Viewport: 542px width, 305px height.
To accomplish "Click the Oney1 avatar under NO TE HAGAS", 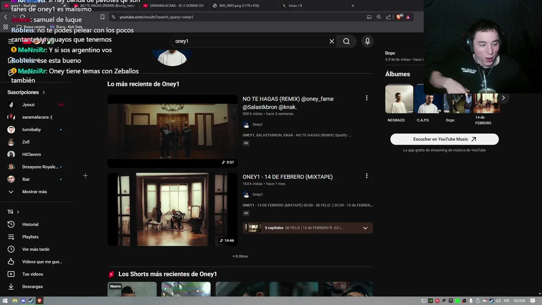I will coord(246,125).
